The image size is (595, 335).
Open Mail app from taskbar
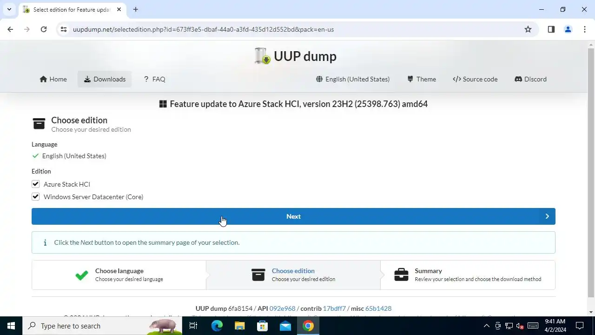(x=285, y=326)
